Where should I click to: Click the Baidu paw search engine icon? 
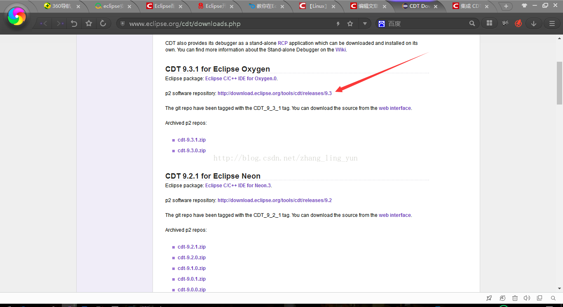(382, 24)
